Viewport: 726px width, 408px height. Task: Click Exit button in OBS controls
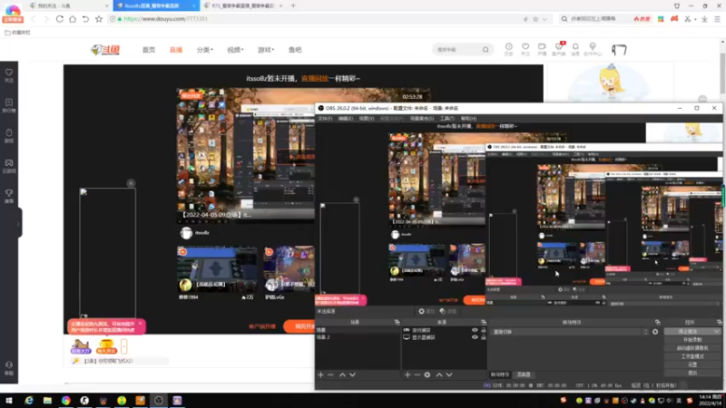[x=692, y=373]
